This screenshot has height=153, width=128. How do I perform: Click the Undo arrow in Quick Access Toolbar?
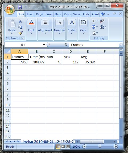(x=26, y=7)
